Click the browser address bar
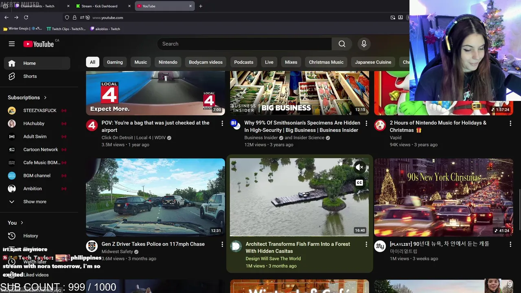 tap(236, 17)
